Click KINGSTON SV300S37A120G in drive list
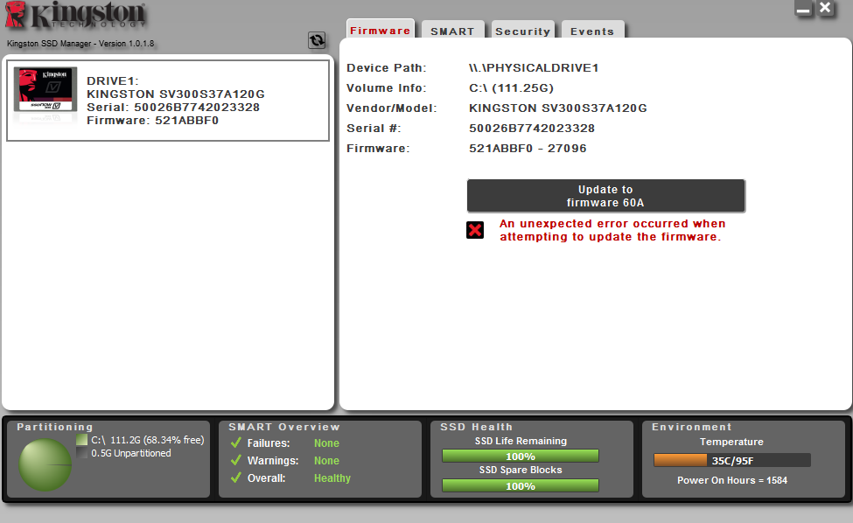 tap(176, 94)
